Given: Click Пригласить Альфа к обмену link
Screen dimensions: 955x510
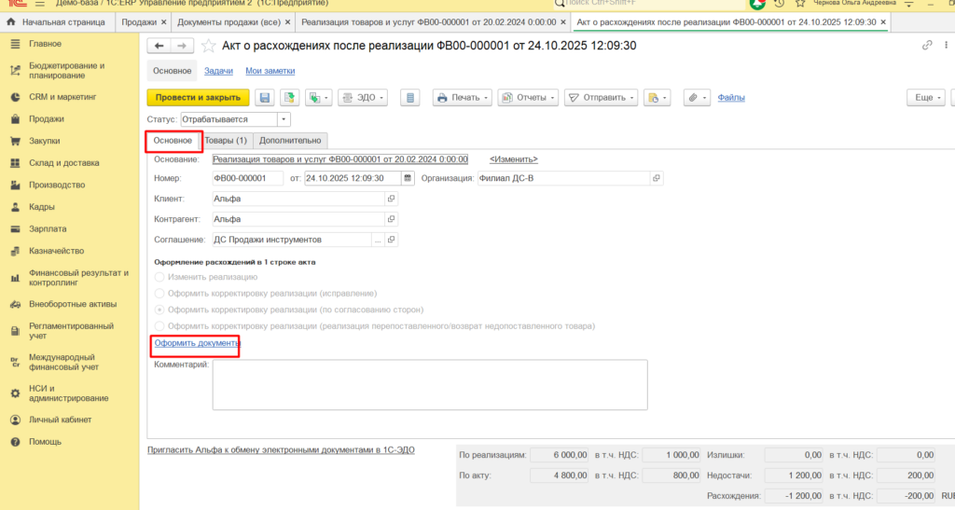Looking at the screenshot, I should 281,450.
